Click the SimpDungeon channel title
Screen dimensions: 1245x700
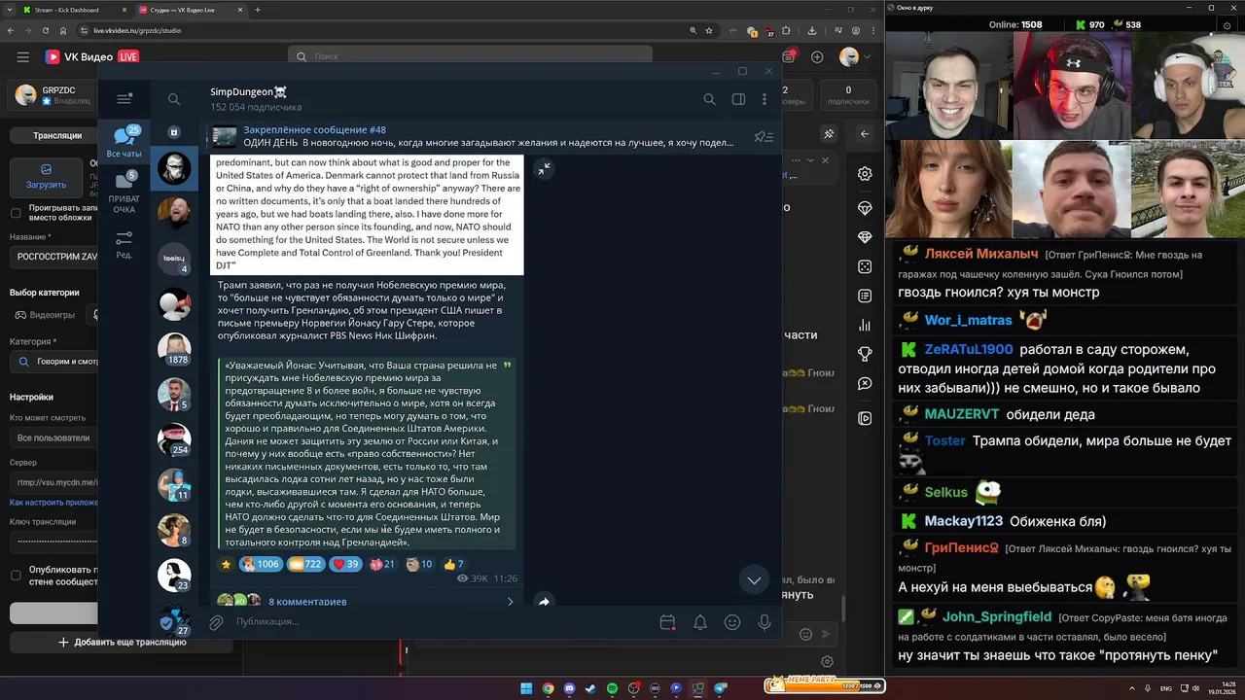point(248,92)
